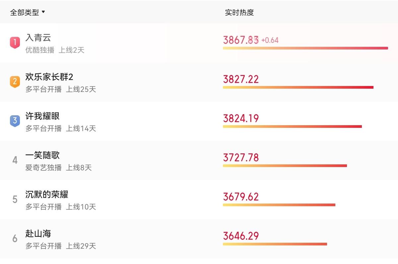Image resolution: width=398 pixels, height=264 pixels.
Task: Click the 实时热度 column header
Action: tap(239, 13)
